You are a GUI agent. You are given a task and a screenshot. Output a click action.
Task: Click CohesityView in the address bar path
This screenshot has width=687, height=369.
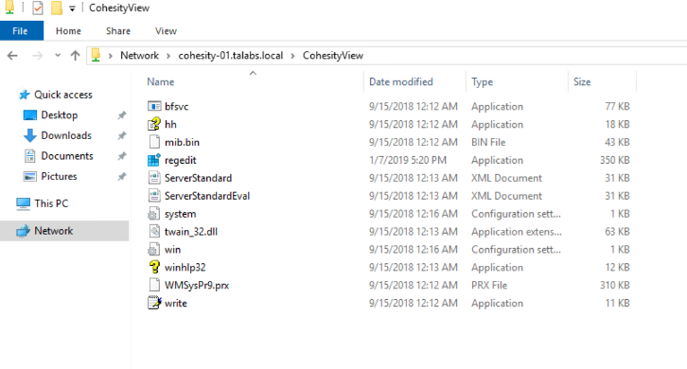pyautogui.click(x=333, y=56)
